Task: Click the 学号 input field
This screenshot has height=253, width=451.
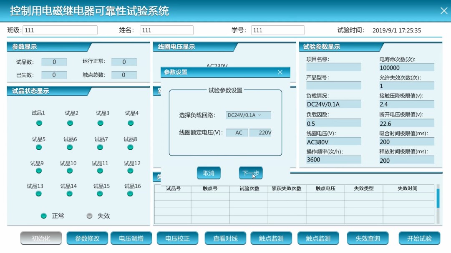Action: tap(278, 30)
